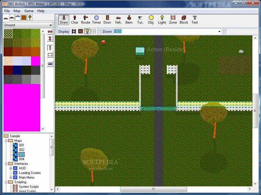Toggle the light bulb display option
Screen dimensions: 261x195
click(87, 31)
